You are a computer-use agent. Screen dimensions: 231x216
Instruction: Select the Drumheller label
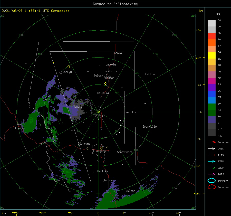pos(150,127)
